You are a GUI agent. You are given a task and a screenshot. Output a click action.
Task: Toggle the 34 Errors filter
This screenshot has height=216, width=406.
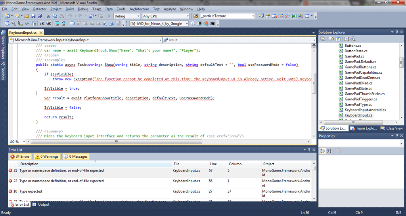21,157
